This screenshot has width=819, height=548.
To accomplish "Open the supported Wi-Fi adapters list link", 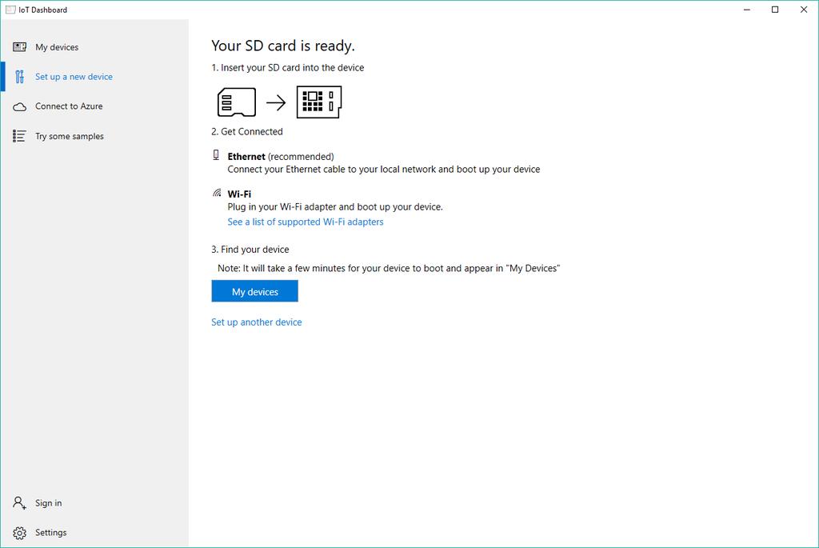I will pyautogui.click(x=306, y=222).
